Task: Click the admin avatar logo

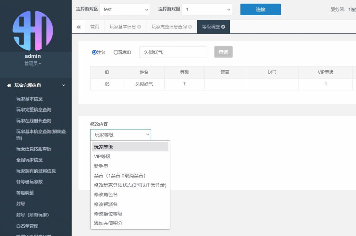Action: [33, 30]
